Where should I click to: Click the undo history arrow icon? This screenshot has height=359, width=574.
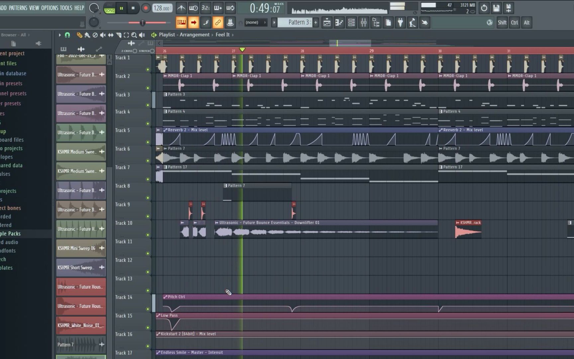tap(484, 8)
